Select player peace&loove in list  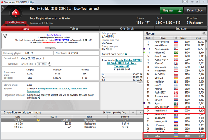point(174,45)
